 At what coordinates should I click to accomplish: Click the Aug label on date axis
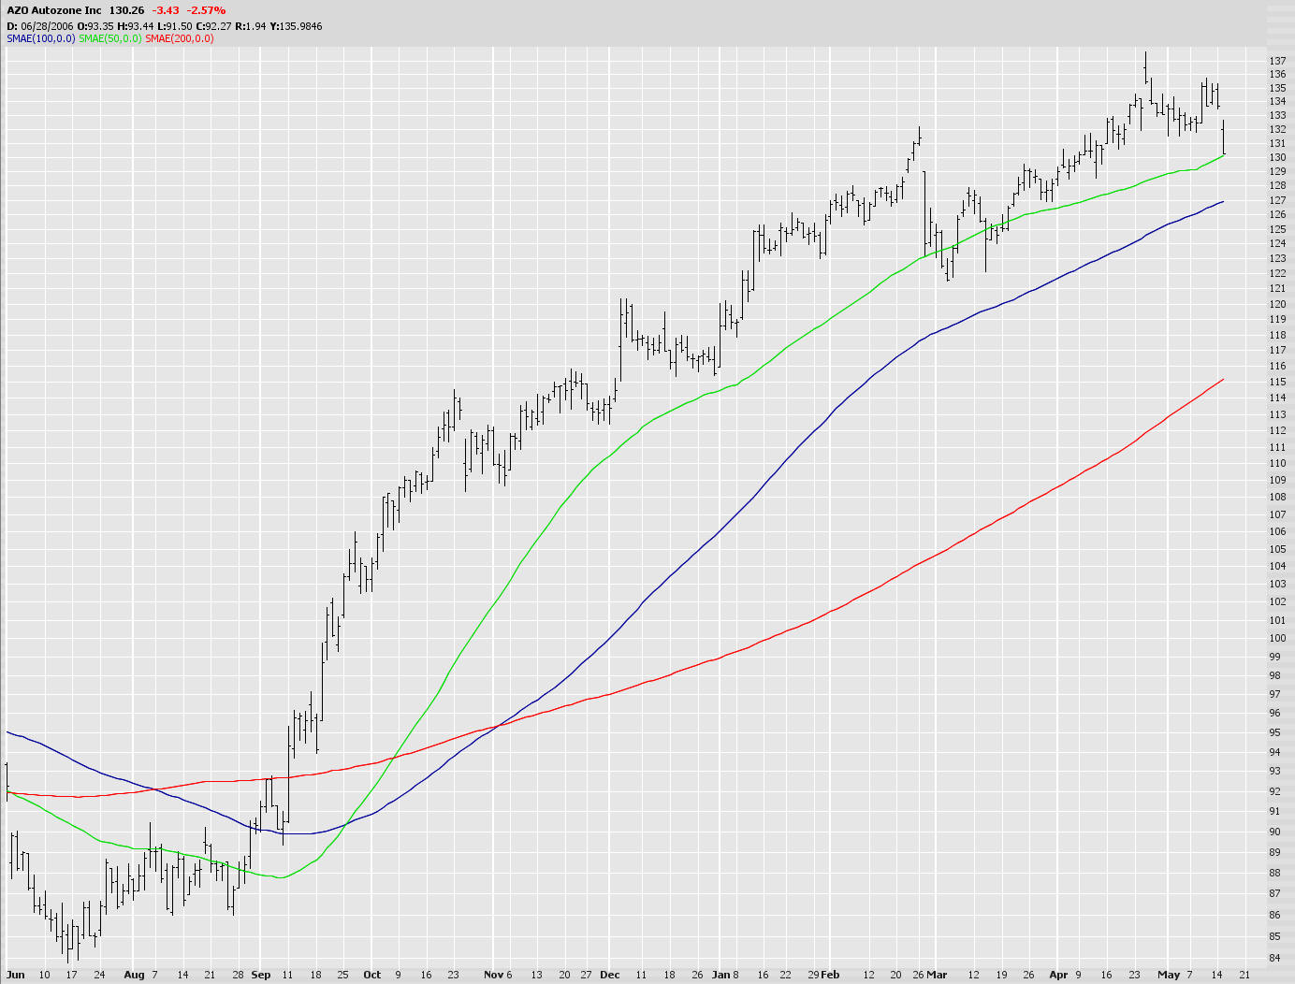134,975
